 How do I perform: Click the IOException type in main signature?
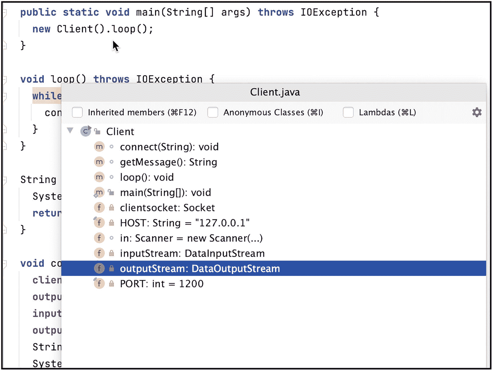pos(334,12)
